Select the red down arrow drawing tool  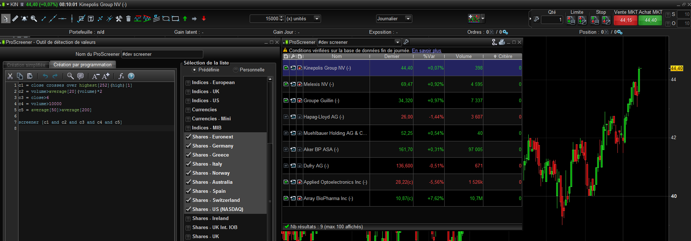point(204,18)
